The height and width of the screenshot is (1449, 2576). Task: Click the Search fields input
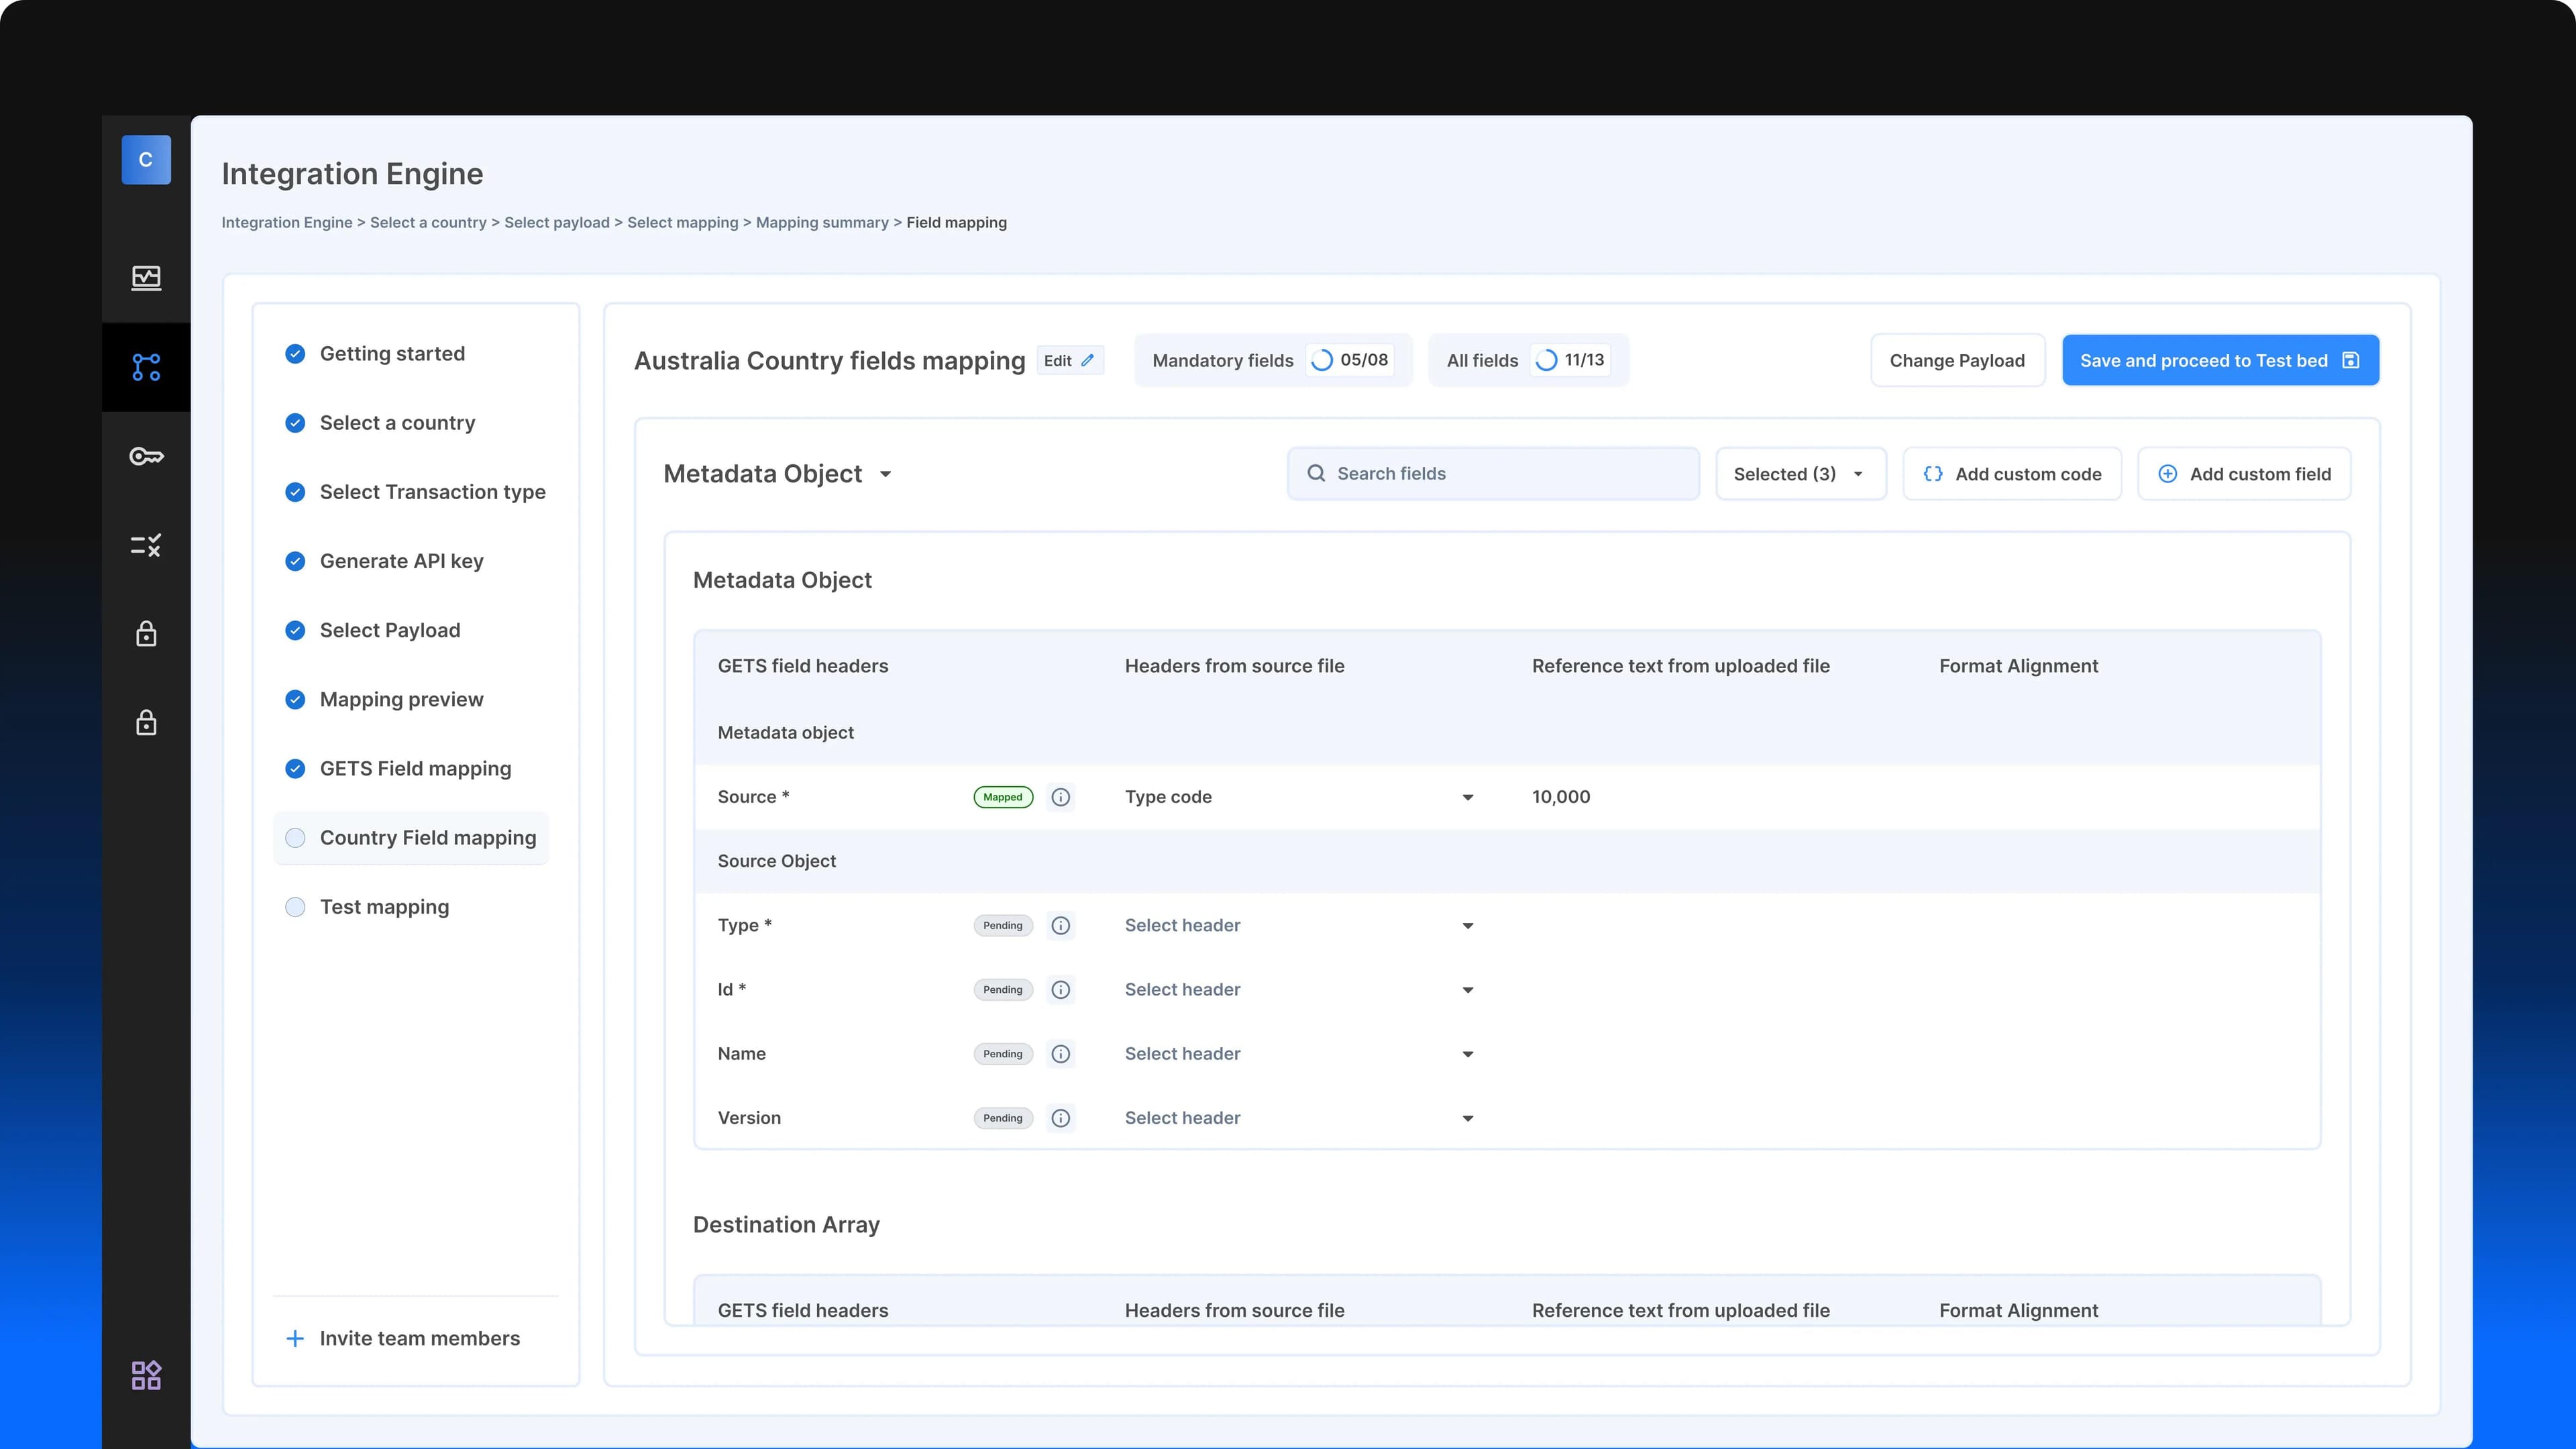coord(1493,474)
